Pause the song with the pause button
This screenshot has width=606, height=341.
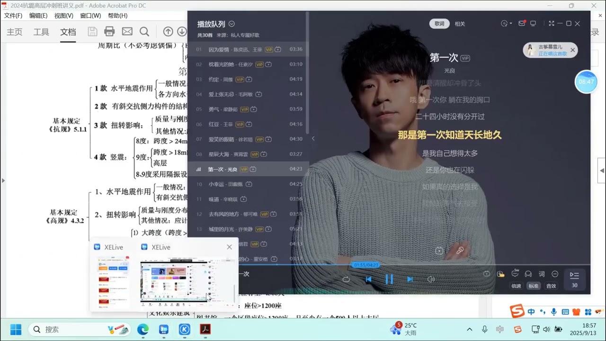[x=389, y=279]
